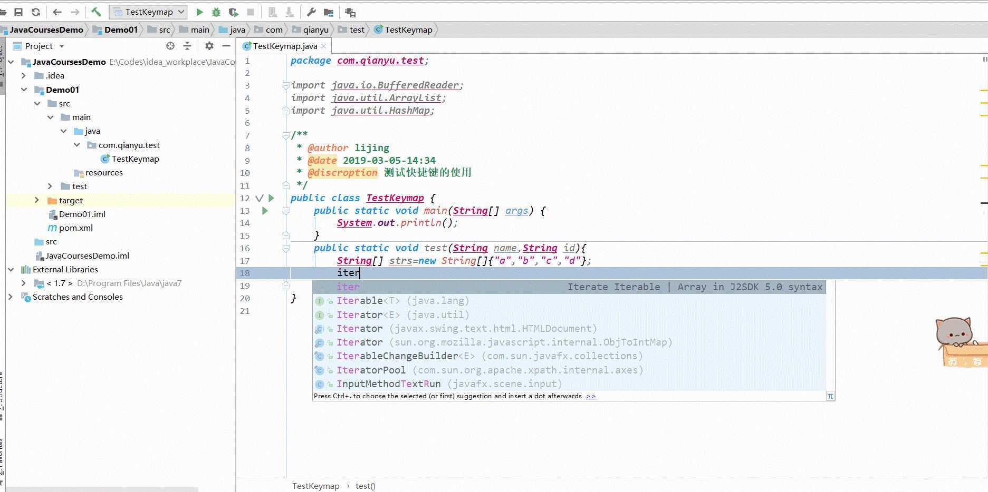
Task: Click the inspection indicator atop the right gutter
Action: click(984, 60)
